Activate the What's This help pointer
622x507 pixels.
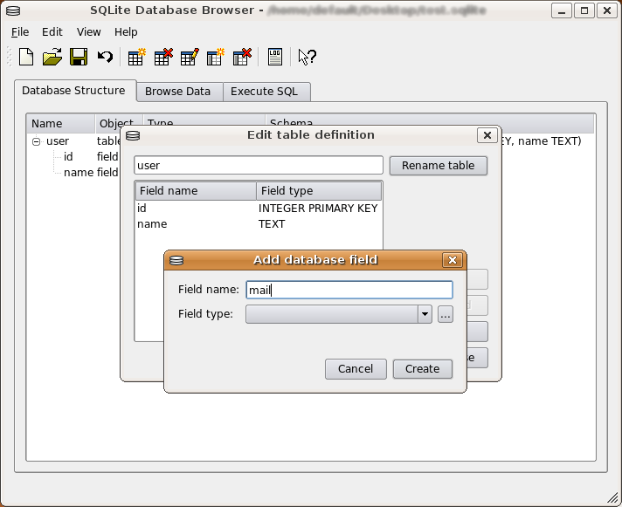[x=307, y=58]
